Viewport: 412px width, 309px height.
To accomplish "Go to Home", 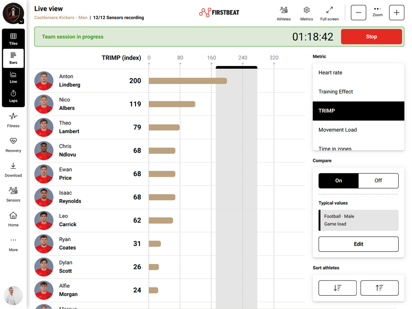I will click(13, 219).
